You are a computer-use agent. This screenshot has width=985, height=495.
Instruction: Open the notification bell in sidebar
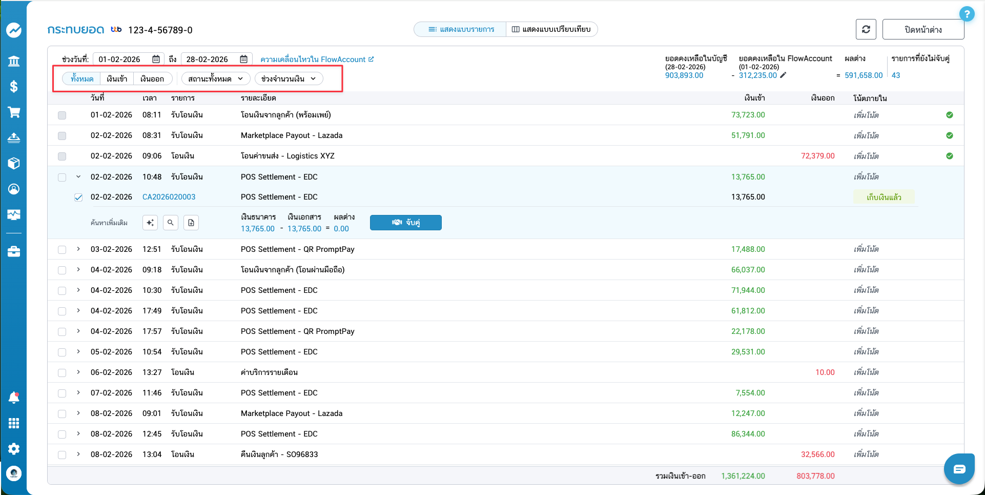[14, 398]
